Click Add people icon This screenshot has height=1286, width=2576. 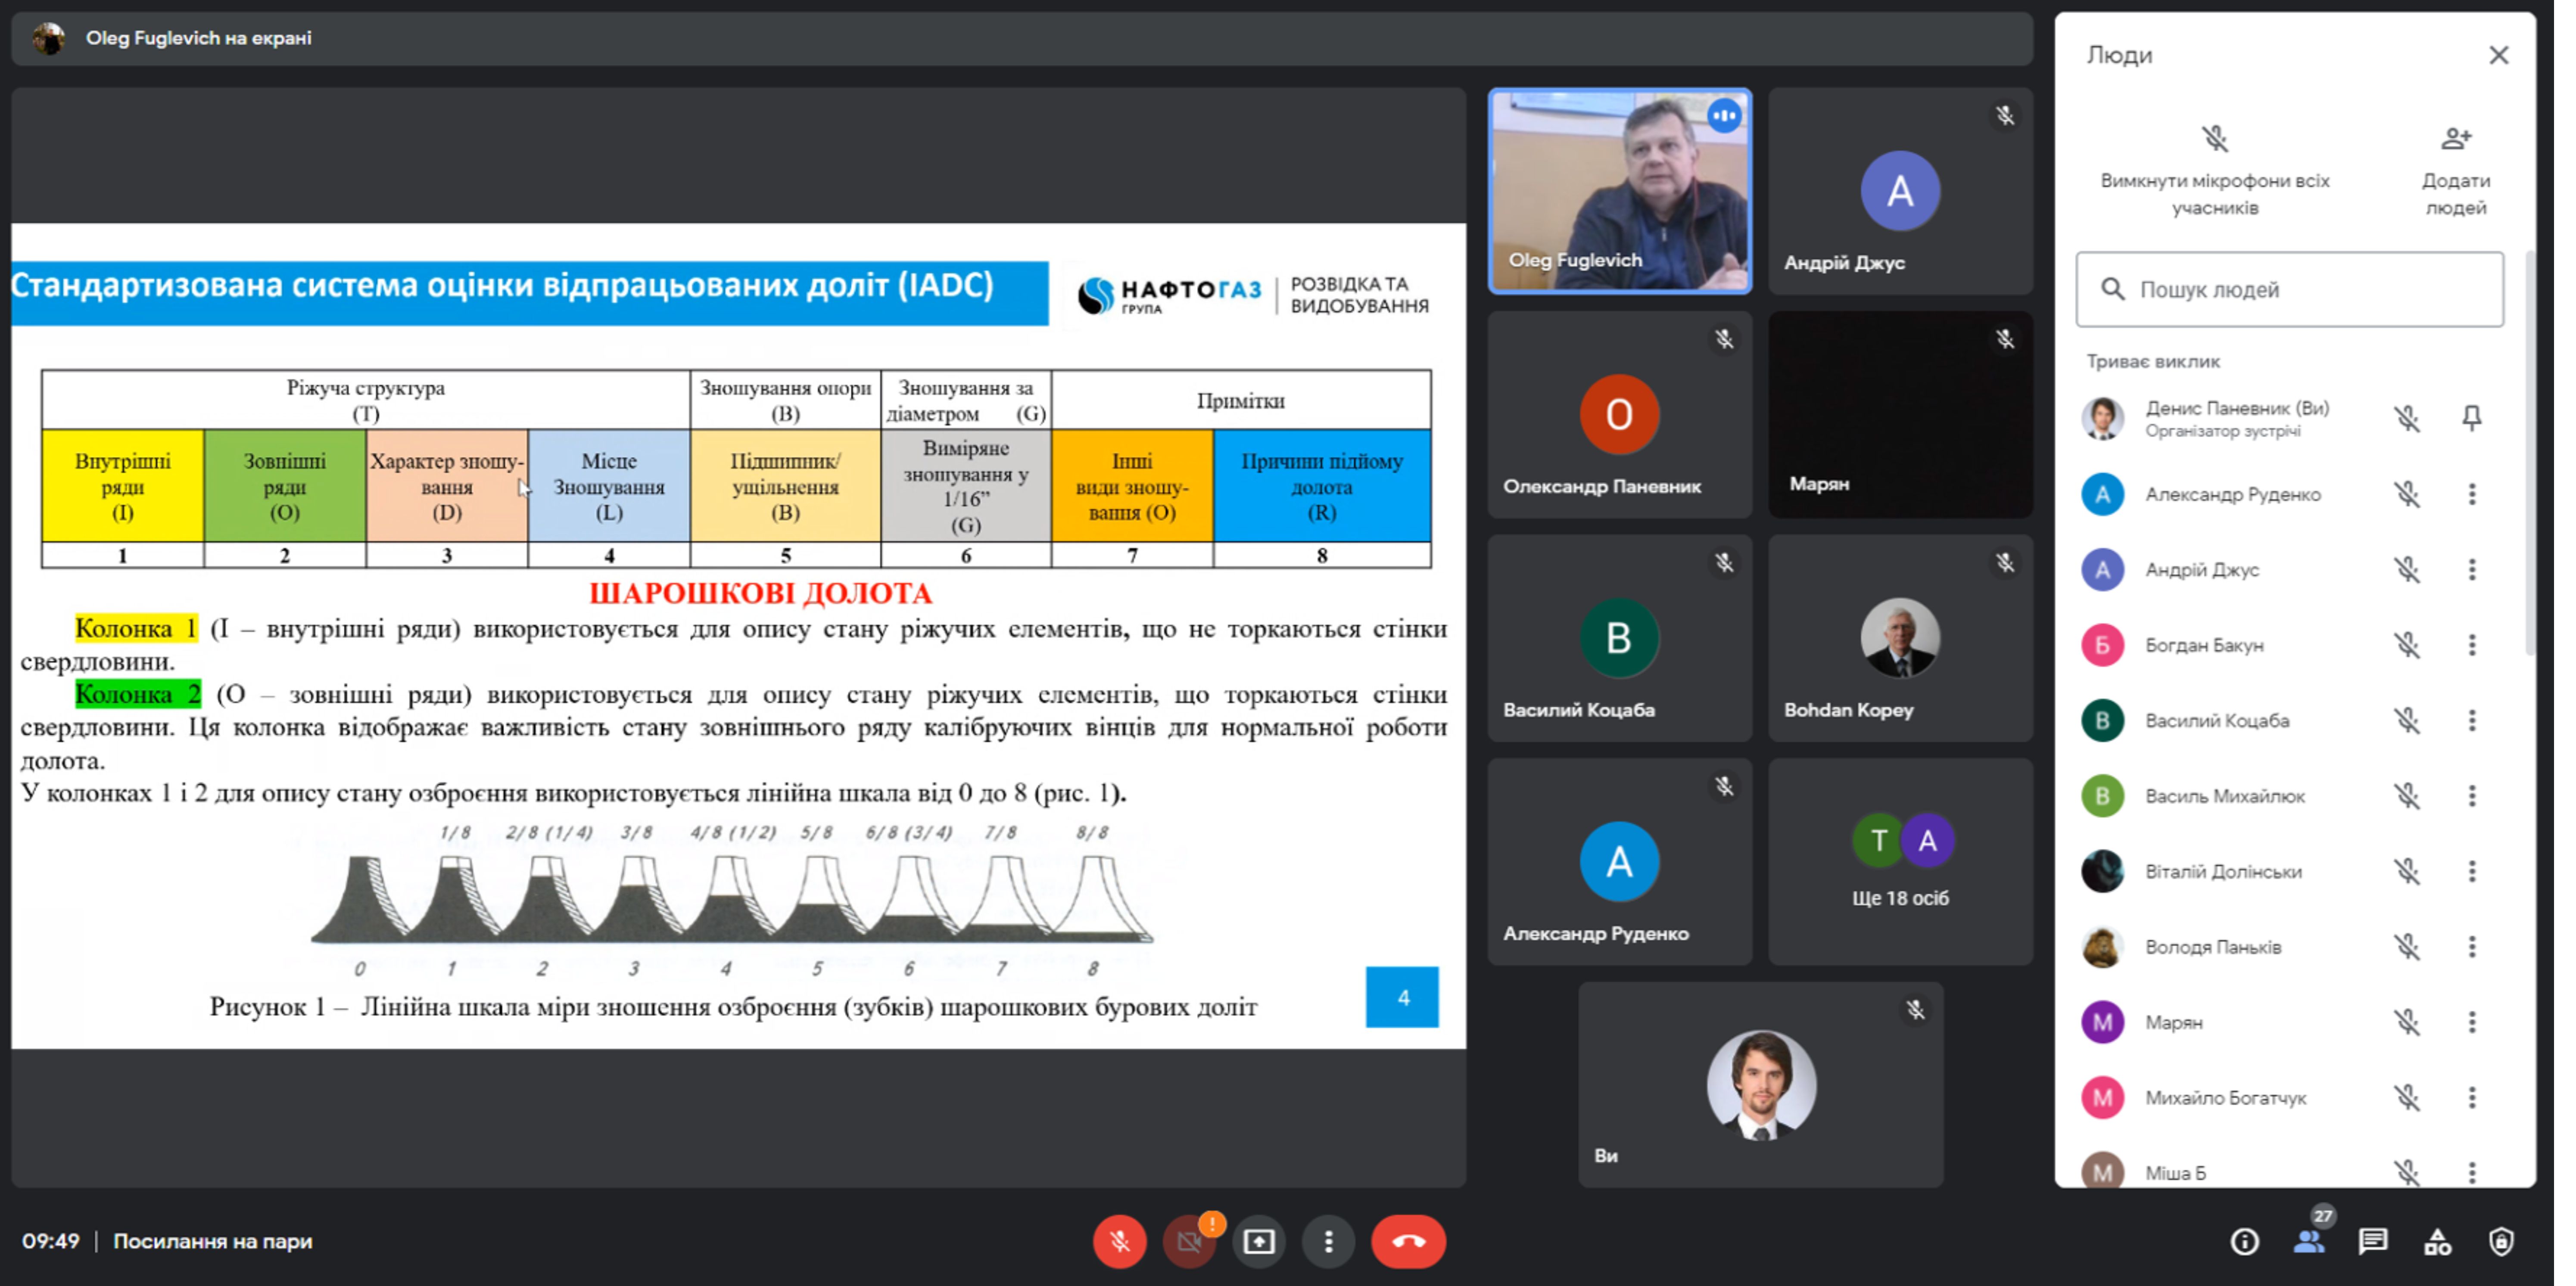[2455, 139]
